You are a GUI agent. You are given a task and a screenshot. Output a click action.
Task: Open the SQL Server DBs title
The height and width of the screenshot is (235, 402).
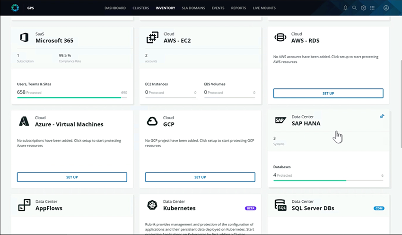point(313,208)
